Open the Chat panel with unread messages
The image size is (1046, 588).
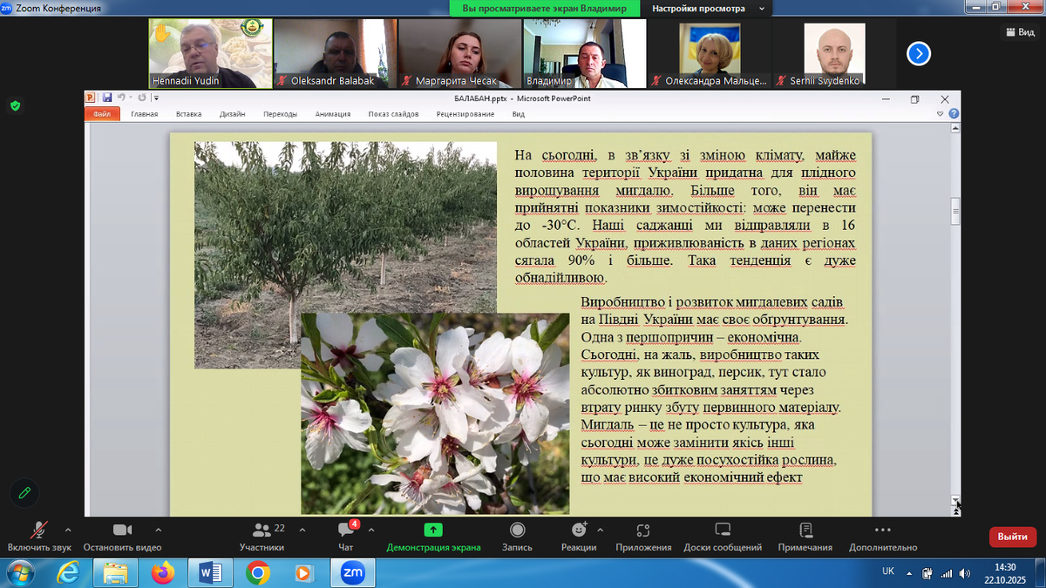[345, 531]
